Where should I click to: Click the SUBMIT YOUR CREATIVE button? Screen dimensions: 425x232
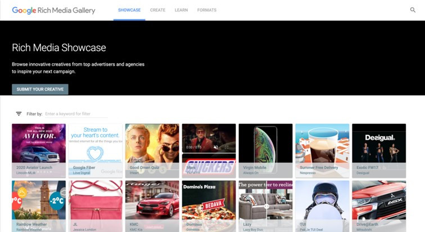pyautogui.click(x=40, y=90)
